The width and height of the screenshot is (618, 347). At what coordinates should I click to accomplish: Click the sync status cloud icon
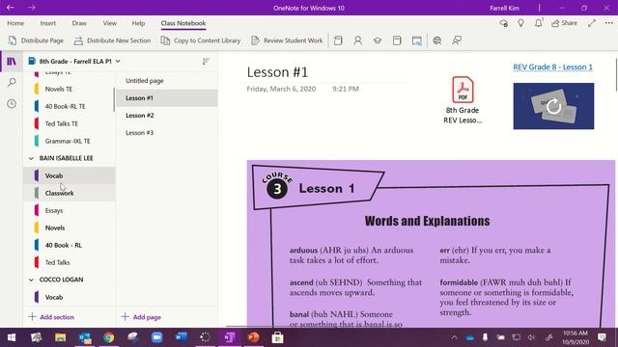(x=503, y=23)
